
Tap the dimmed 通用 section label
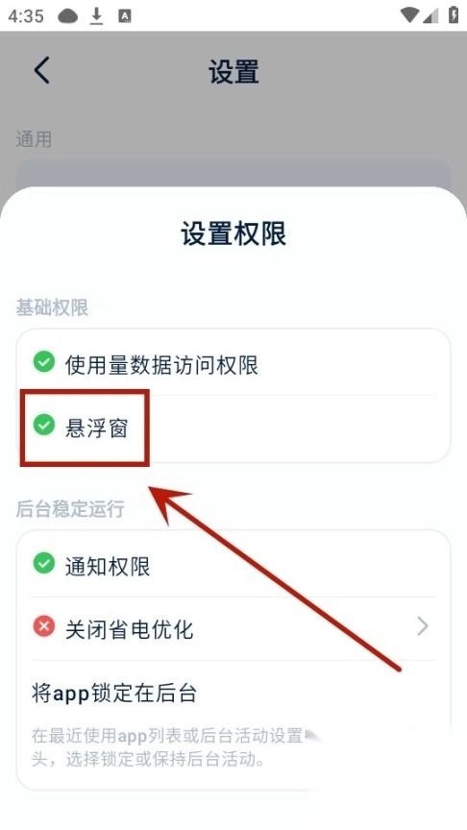pos(34,139)
